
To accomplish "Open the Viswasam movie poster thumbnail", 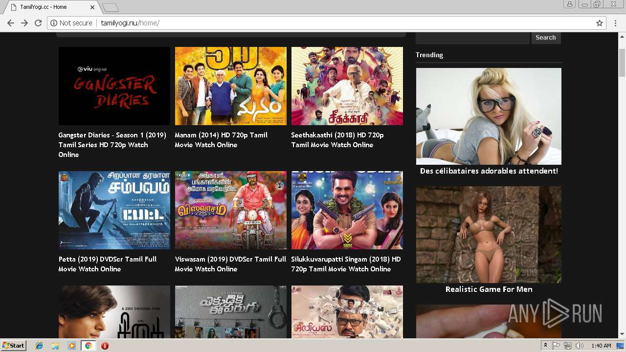I will pos(231,210).
